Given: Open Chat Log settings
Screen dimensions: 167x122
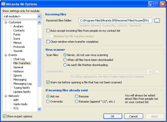Looking at the screenshot, I should (x=19, y=59).
